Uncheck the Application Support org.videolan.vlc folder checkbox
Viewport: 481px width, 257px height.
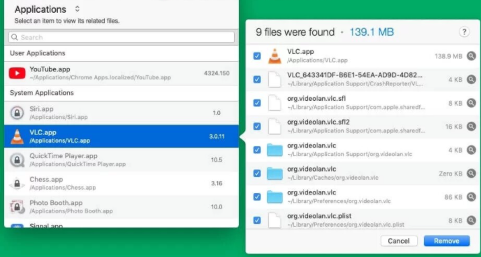point(257,150)
